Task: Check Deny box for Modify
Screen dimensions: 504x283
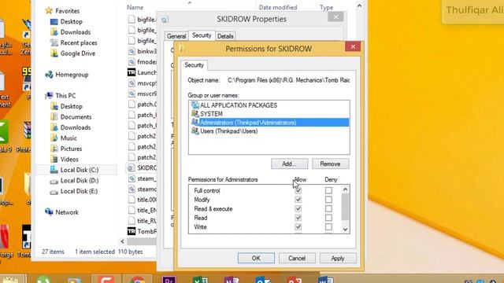Action: (328, 200)
